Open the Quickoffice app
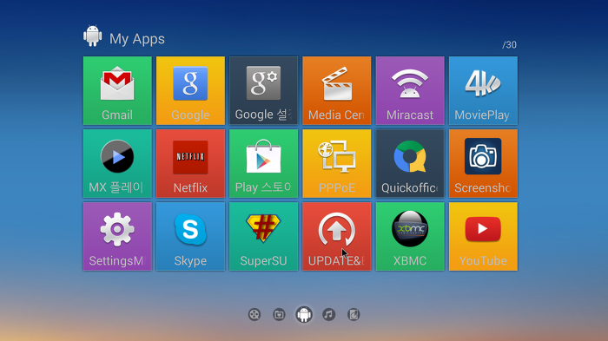 point(410,163)
